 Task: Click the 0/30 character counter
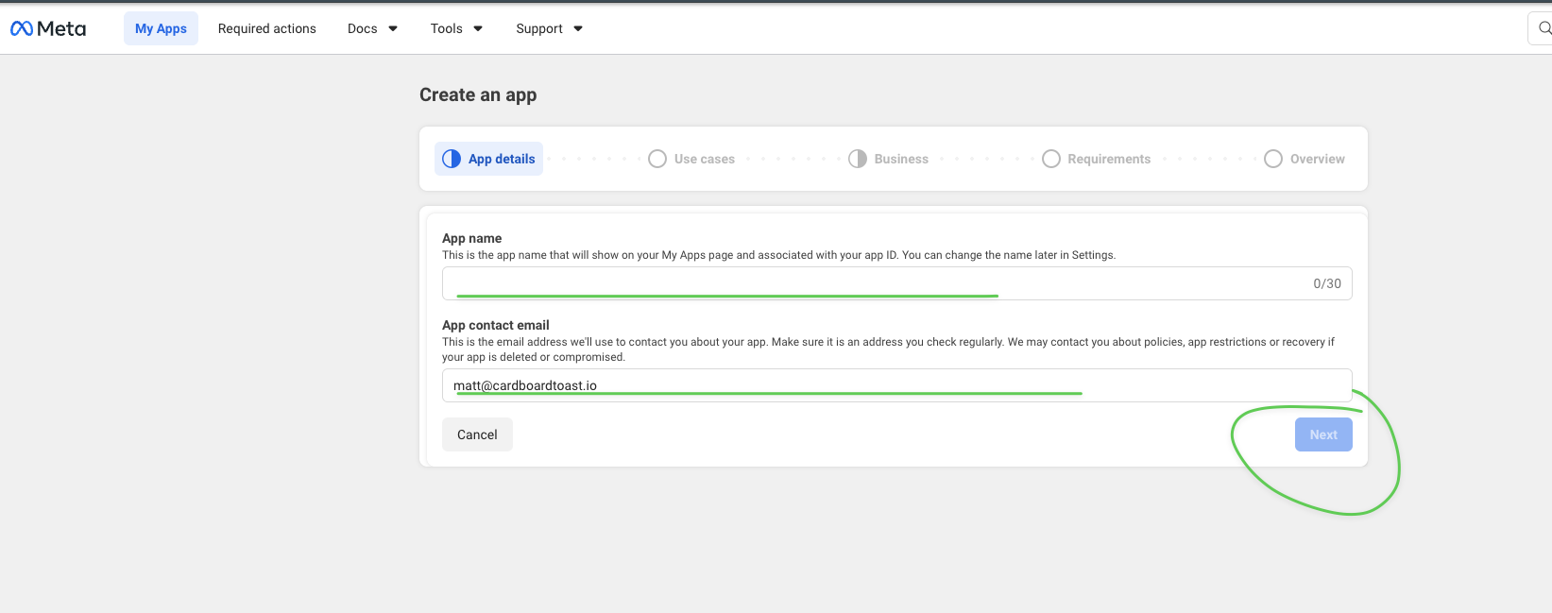[x=1327, y=283]
